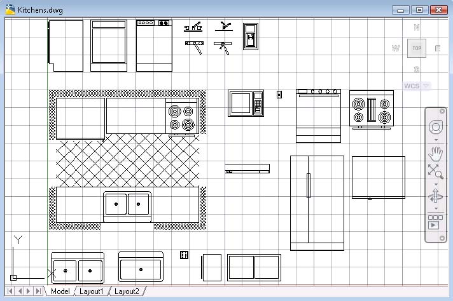Click the E compass direction on ViewCube
Viewport: 453px width, 301px height.
[x=438, y=48]
